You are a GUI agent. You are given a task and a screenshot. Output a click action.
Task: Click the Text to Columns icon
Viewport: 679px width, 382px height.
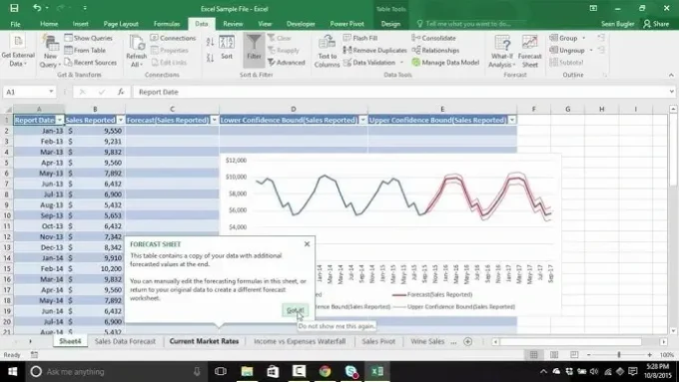pos(327,51)
